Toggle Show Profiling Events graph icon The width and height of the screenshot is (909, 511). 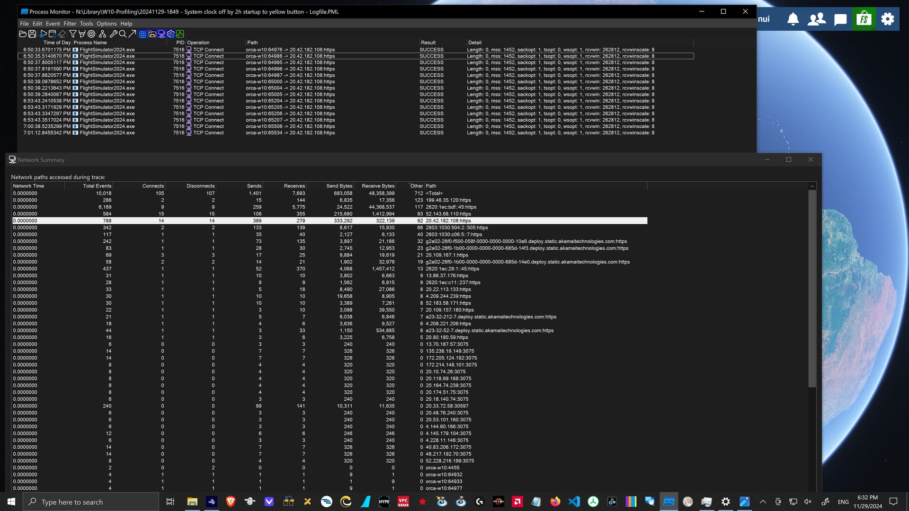click(180, 34)
